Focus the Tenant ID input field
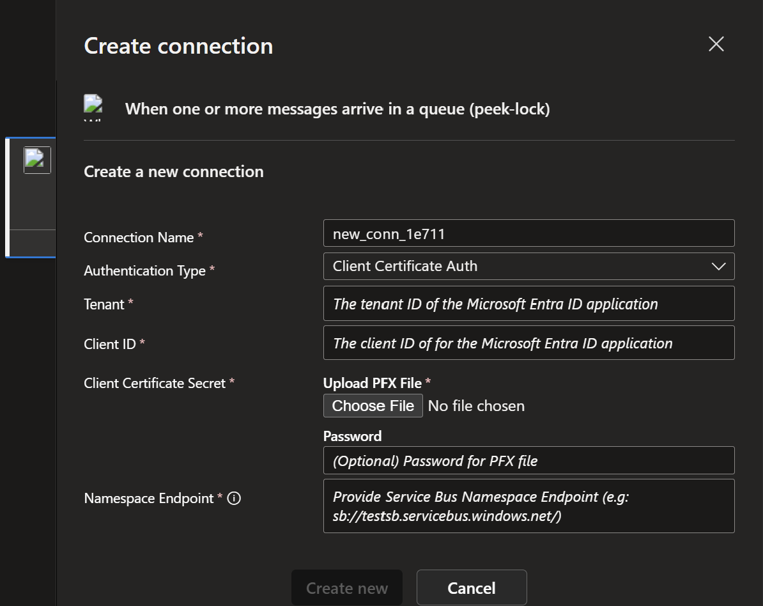 tap(528, 303)
